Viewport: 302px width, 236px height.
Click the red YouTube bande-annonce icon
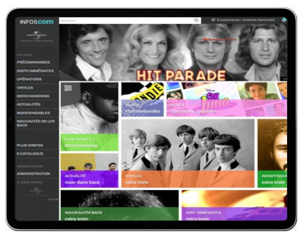tap(206, 39)
